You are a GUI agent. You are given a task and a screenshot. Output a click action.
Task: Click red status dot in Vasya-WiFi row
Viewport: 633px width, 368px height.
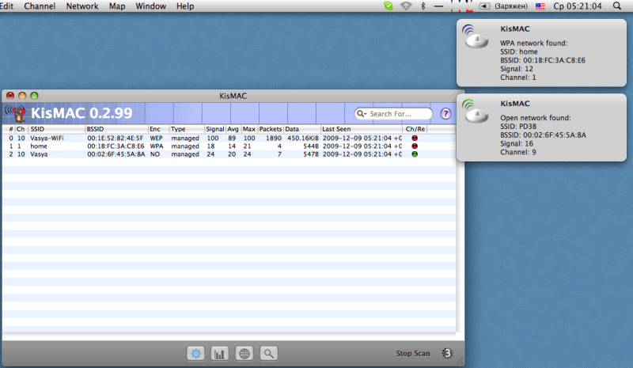(x=415, y=138)
